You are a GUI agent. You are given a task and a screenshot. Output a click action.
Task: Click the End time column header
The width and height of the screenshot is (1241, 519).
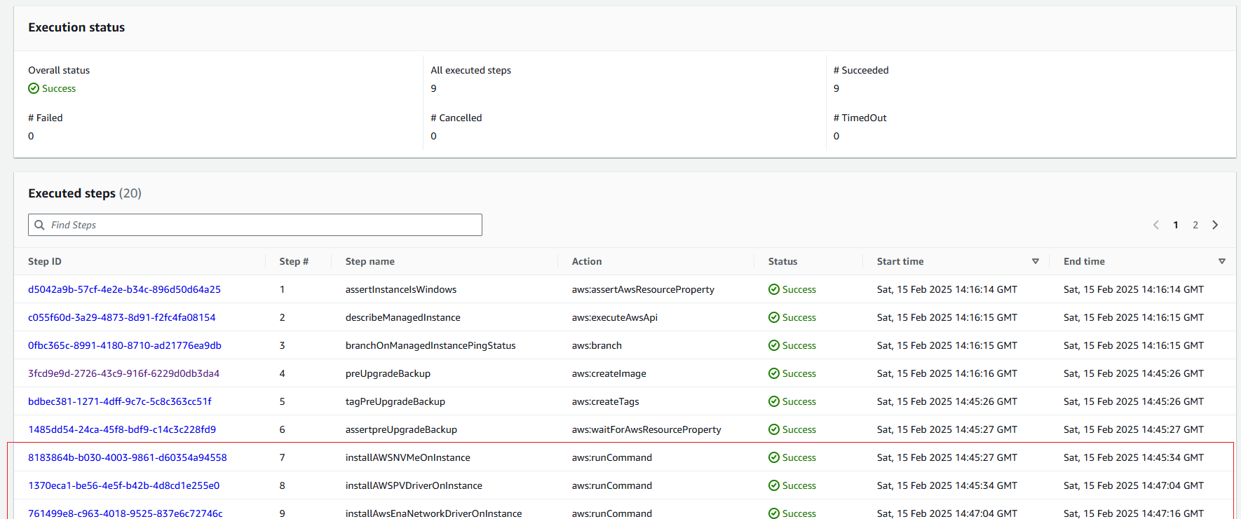click(1084, 261)
